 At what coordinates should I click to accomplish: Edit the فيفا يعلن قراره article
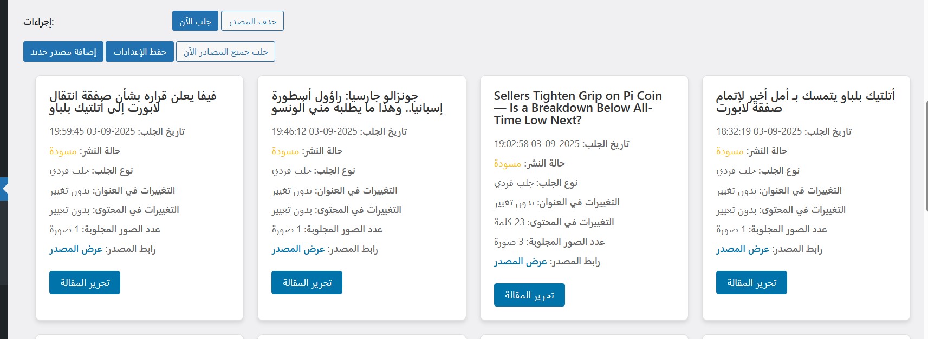85,283
